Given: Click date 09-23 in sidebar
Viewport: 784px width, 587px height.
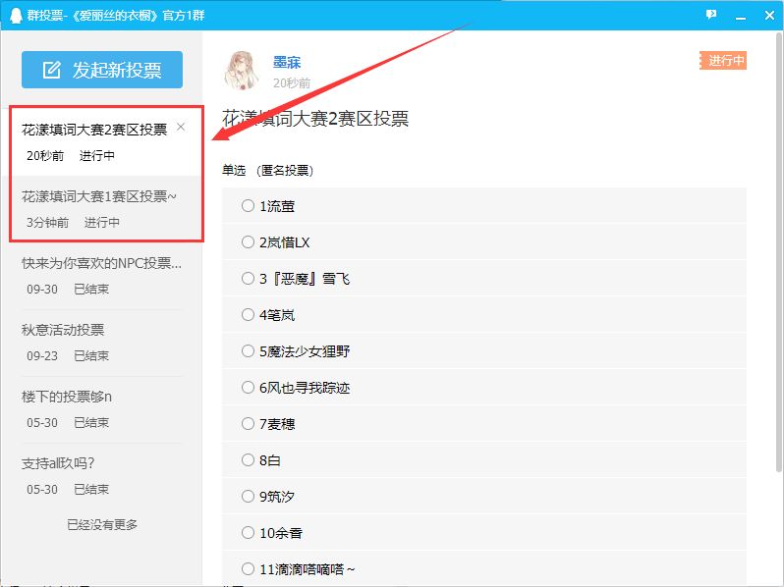Looking at the screenshot, I should pos(42,355).
